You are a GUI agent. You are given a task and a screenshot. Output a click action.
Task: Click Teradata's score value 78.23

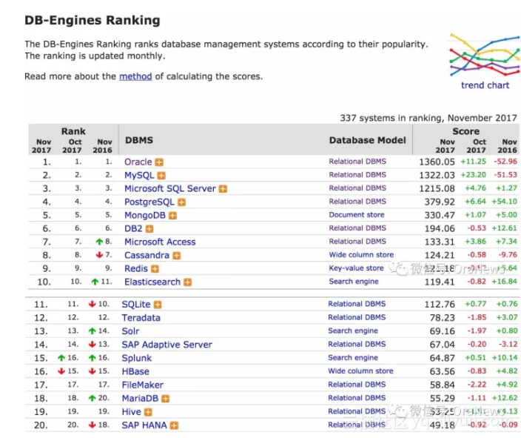442,318
